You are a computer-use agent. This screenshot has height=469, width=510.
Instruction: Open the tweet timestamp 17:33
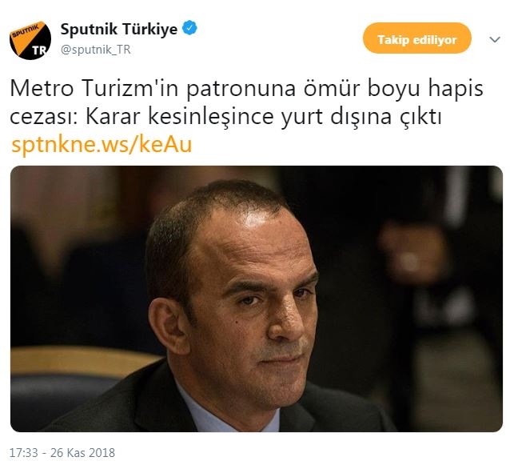click(23, 453)
